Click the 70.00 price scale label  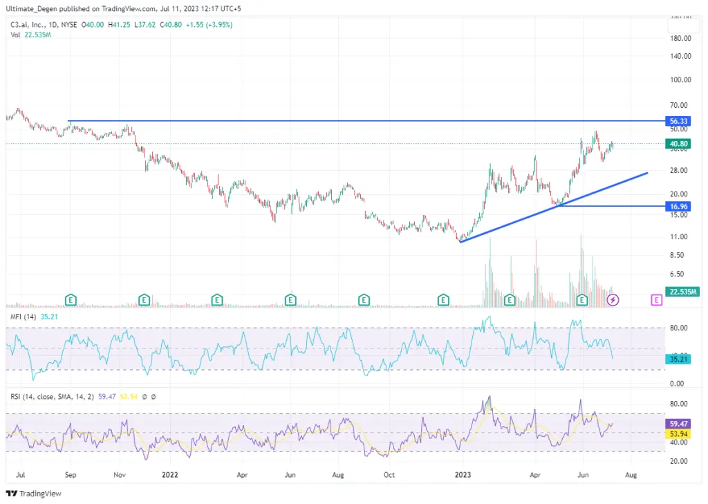click(x=679, y=105)
